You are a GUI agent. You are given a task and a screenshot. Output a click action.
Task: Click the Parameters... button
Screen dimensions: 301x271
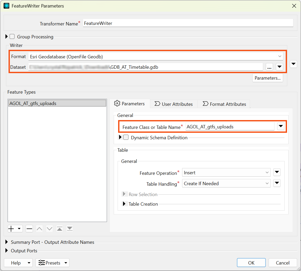(268, 78)
